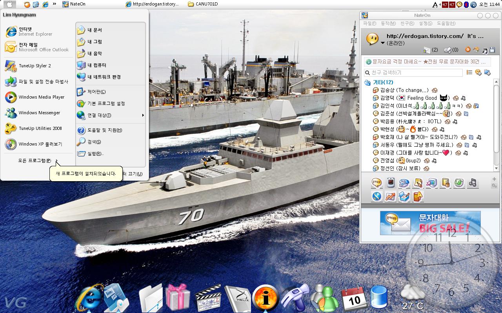The height and width of the screenshot is (313, 502).
Task: Expand quick launch overflow chevron in top bar
Action: click(x=54, y=4)
